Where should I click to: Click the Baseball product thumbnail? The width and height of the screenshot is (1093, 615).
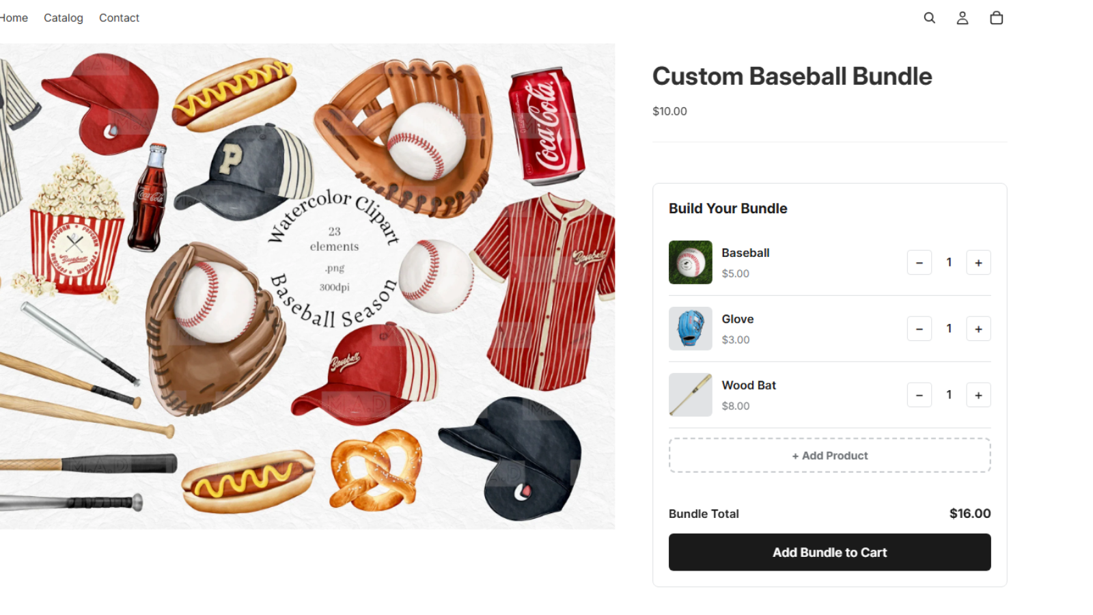coord(690,262)
